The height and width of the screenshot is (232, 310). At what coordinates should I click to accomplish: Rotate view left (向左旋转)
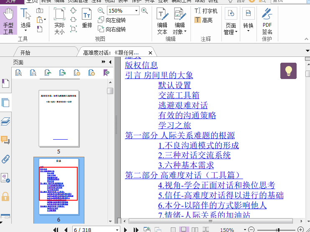point(112,20)
